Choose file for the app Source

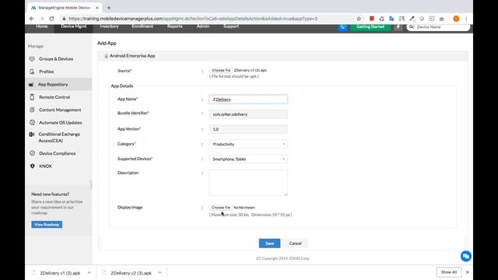221,70
